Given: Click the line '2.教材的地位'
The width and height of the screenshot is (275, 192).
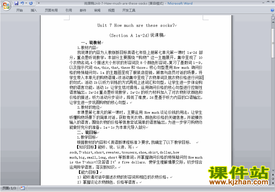Looking at the screenshot, I should click(89, 107).
